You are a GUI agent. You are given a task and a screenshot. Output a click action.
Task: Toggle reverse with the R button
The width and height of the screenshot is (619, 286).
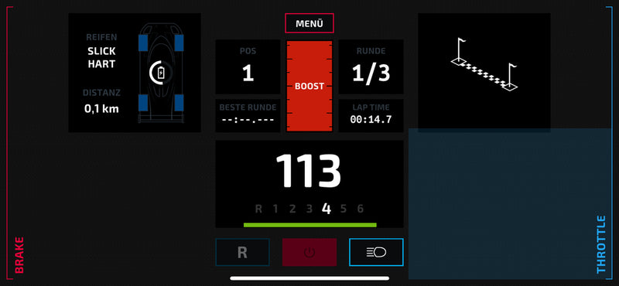[242, 252]
